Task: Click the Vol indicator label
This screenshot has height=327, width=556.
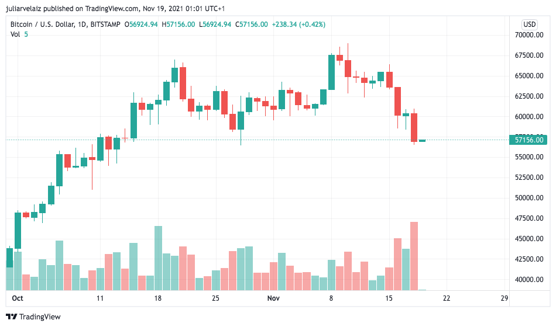Action: 15,34
